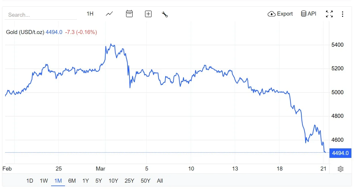This screenshot has height=189, width=354.
Task: Switch to 5Y time range
Action: click(99, 181)
